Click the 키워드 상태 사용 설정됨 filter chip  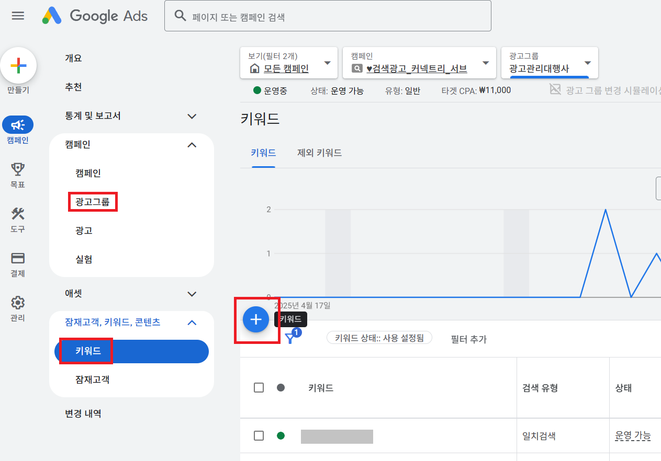379,338
